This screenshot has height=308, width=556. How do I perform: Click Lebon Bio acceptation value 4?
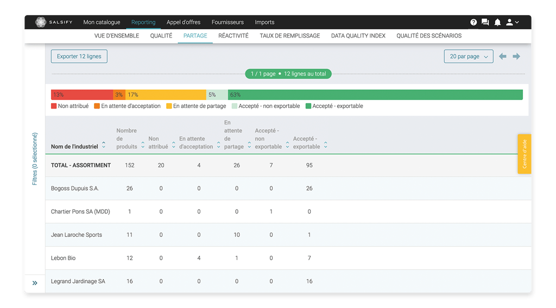(x=199, y=258)
